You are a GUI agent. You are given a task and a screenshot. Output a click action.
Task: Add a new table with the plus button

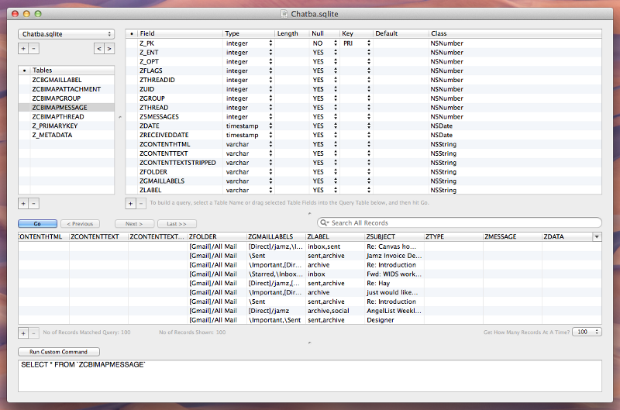tap(23, 203)
